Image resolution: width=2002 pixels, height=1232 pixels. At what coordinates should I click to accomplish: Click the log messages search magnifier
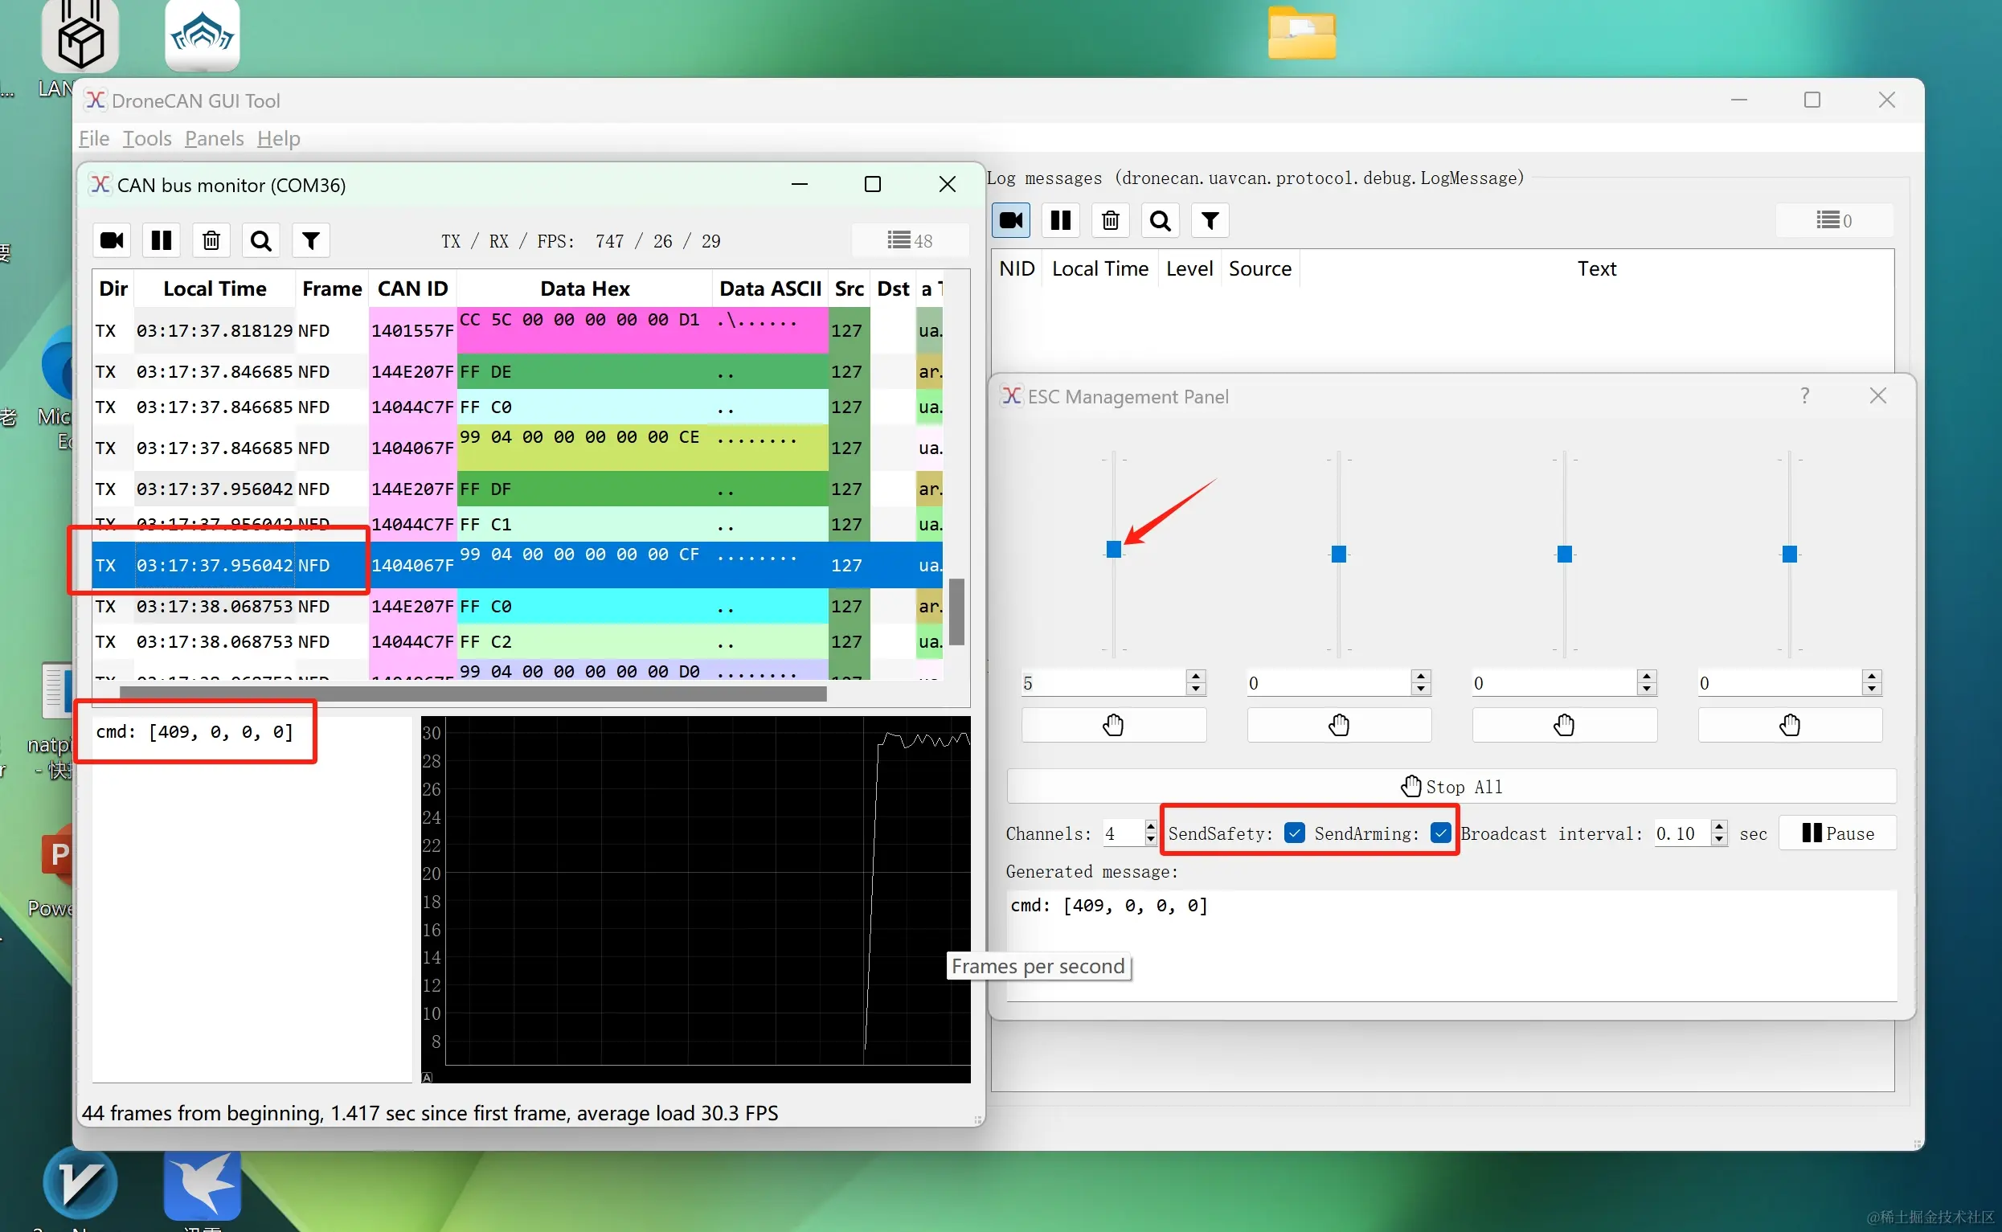click(1161, 220)
